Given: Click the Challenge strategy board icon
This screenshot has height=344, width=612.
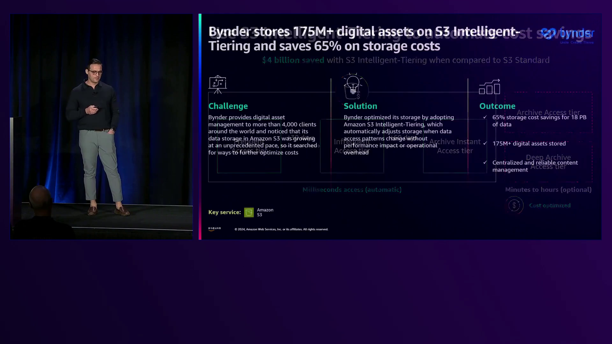Looking at the screenshot, I should (217, 84).
